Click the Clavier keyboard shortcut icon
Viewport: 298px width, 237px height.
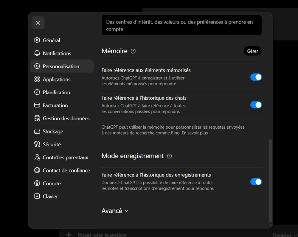(x=37, y=196)
